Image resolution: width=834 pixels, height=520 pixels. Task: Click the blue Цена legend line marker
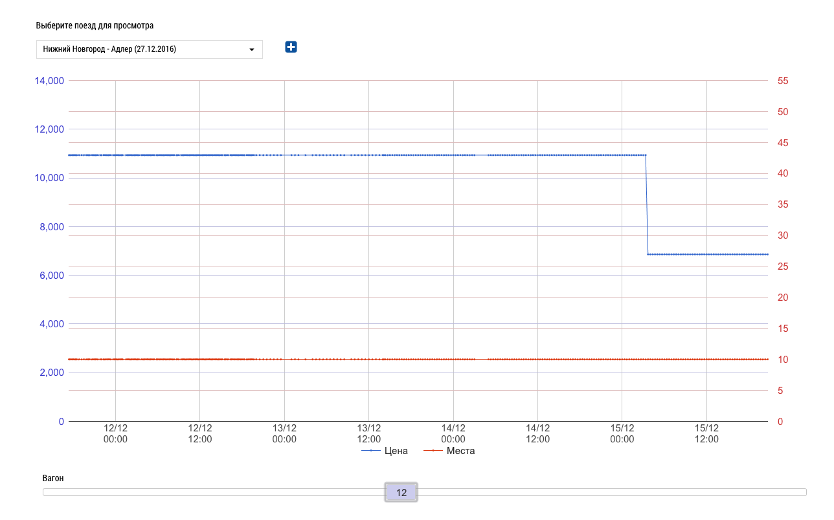(x=370, y=451)
